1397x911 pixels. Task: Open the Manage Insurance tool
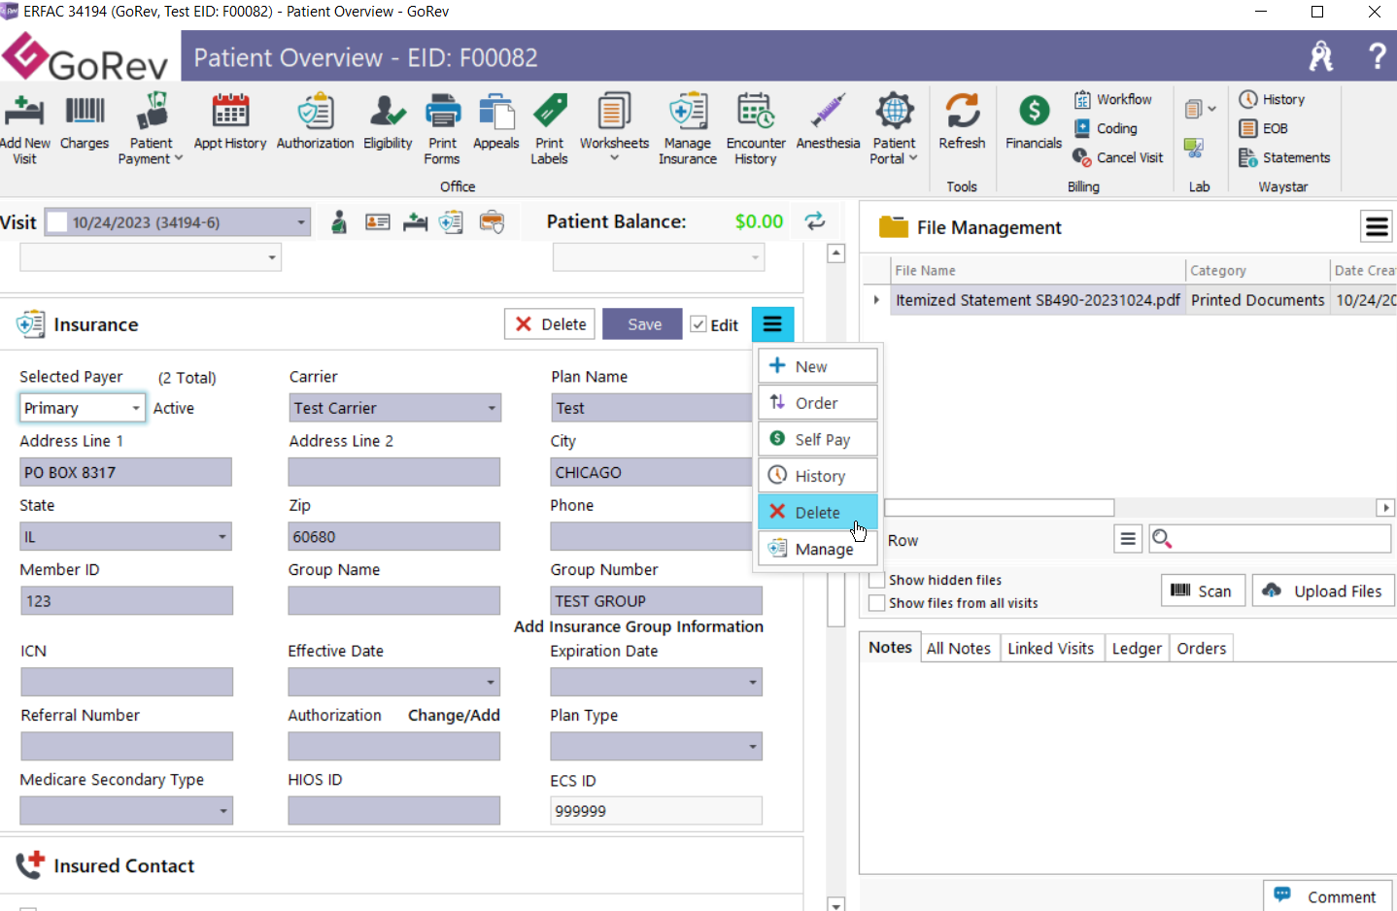point(687,126)
